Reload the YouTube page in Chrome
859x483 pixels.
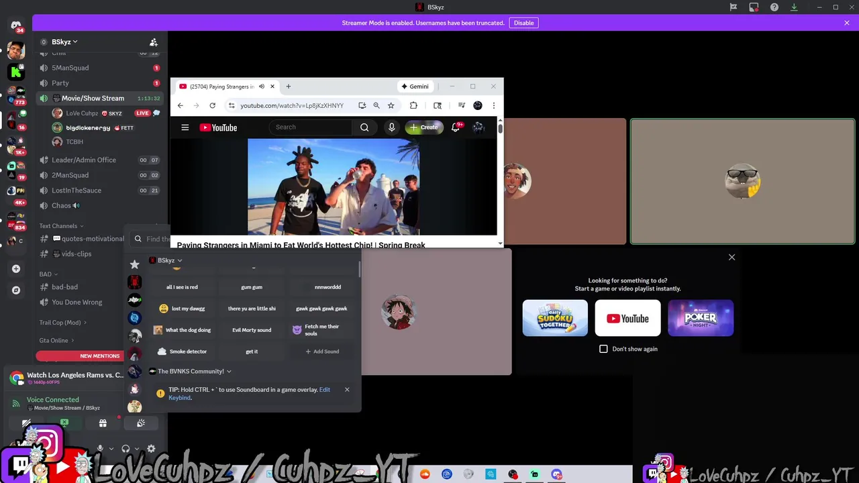pos(212,105)
